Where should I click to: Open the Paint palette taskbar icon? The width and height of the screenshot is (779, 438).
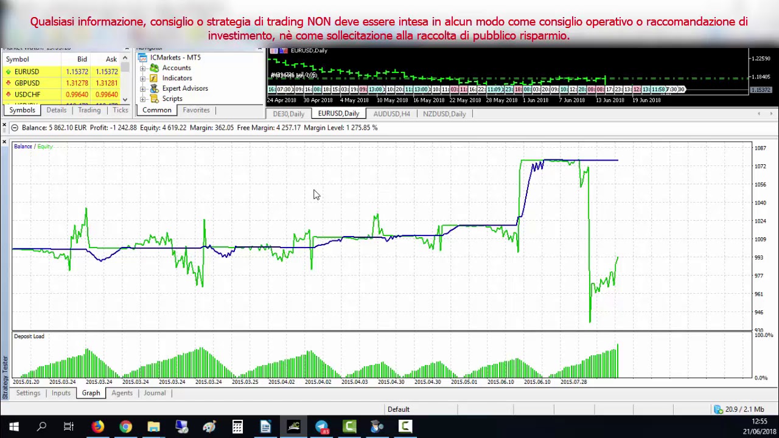(209, 427)
